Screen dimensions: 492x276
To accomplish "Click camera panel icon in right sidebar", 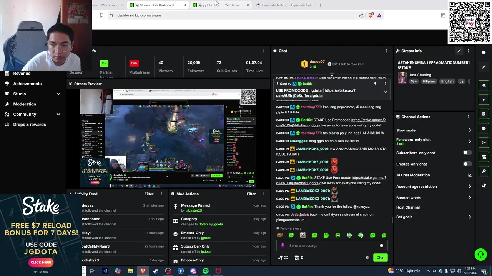I will [x=484, y=157].
